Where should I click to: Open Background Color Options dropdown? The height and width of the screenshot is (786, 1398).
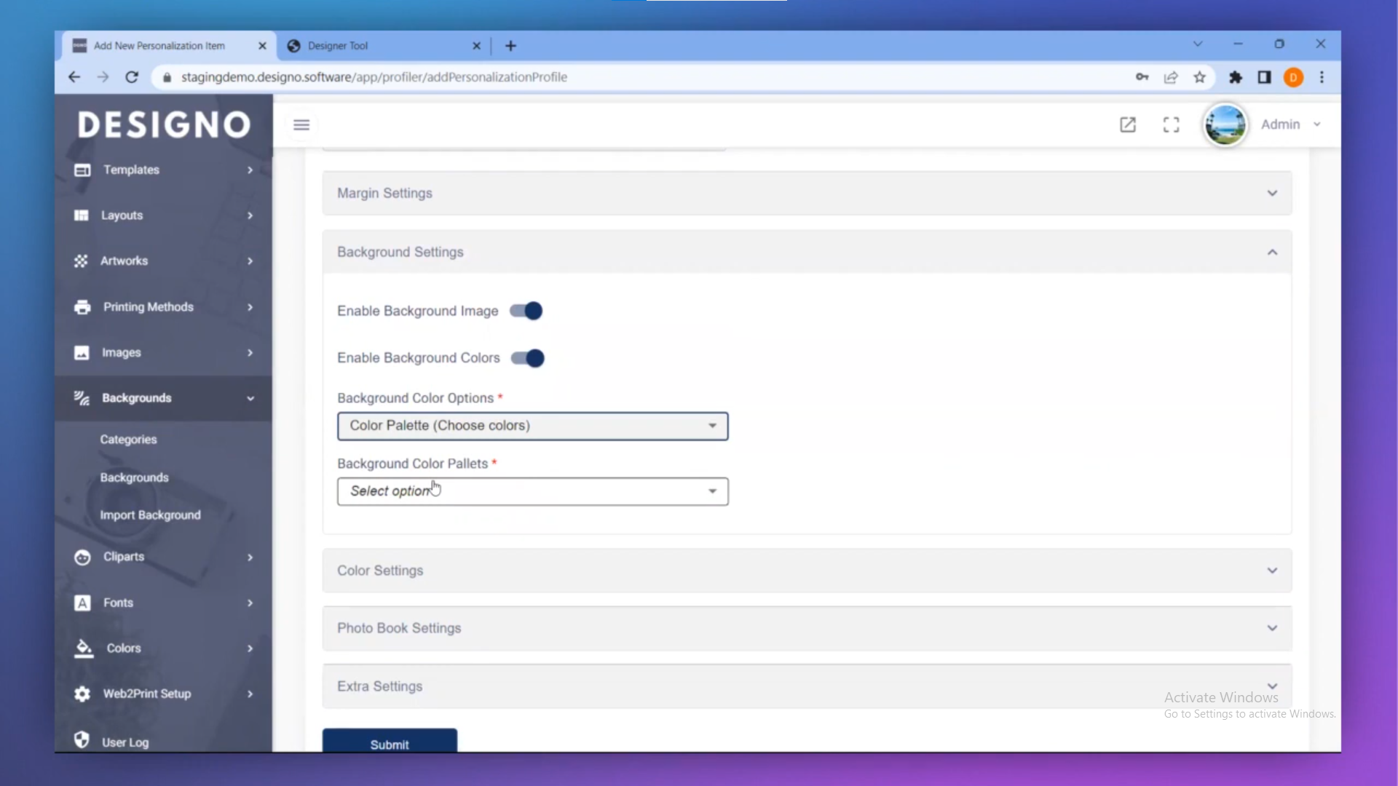532,426
